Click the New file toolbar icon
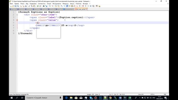Image resolution: width=178 pixels, height=100 pixels. click(11, 6)
